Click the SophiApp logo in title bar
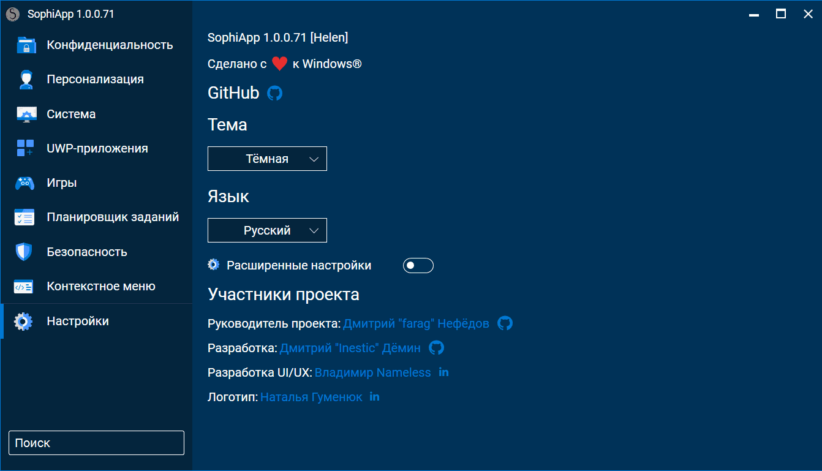Screen dimensions: 822x471 (13, 14)
